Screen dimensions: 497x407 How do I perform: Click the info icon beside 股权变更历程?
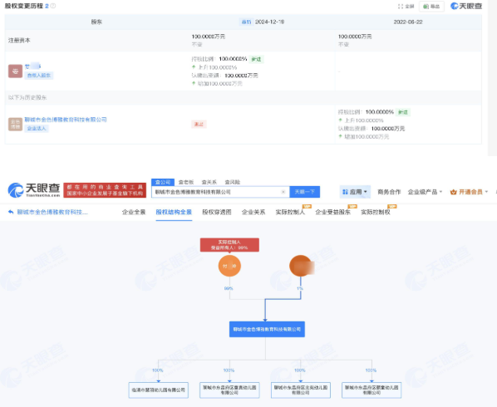tap(53, 6)
